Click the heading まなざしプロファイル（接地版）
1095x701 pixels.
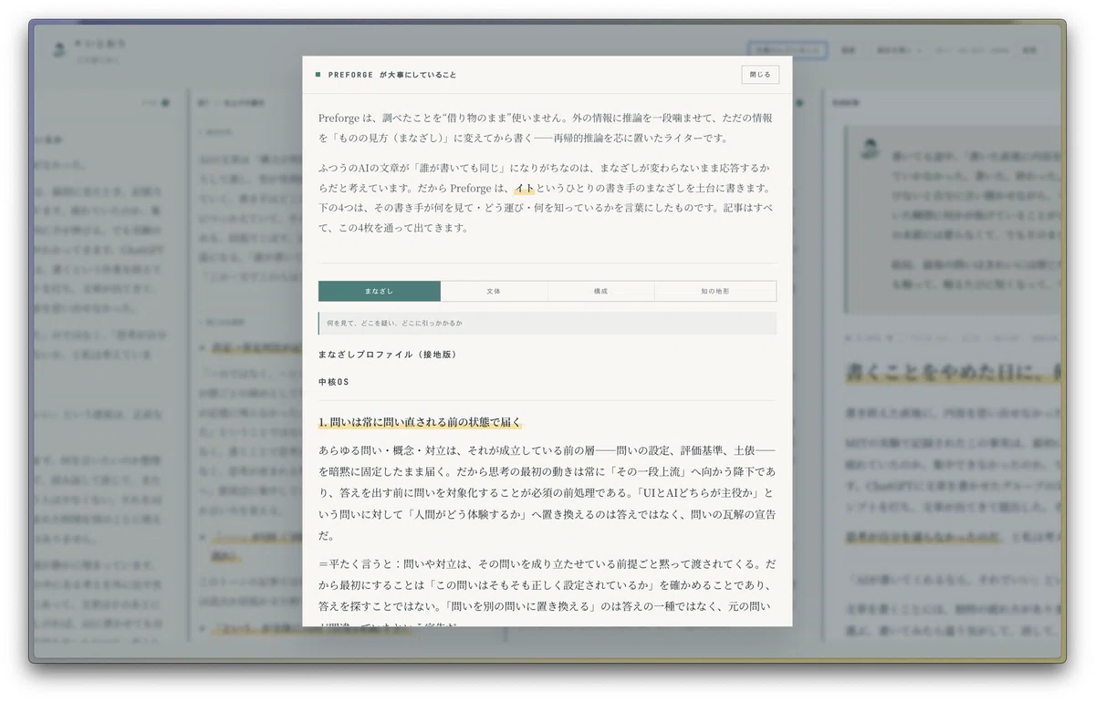click(387, 354)
